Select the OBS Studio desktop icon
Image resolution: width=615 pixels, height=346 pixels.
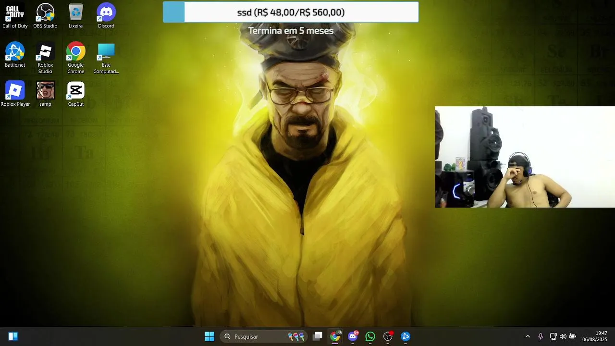[x=45, y=16]
